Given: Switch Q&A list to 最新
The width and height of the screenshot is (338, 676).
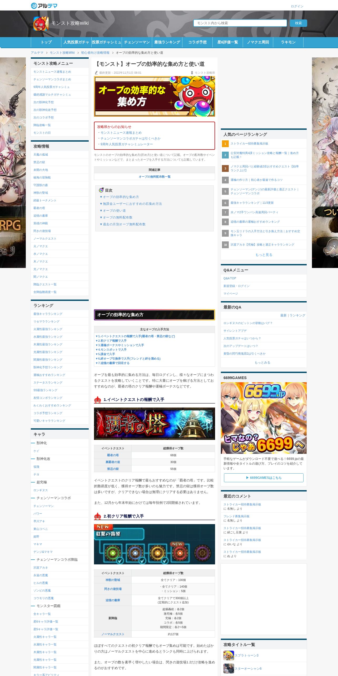Looking at the screenshot, I should coord(283,315).
